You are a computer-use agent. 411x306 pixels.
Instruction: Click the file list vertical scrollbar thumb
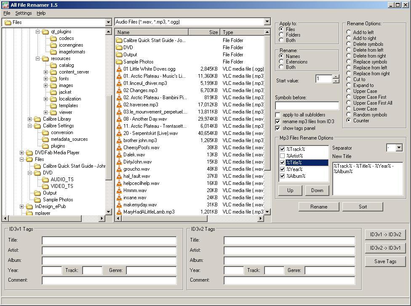(x=267, y=103)
